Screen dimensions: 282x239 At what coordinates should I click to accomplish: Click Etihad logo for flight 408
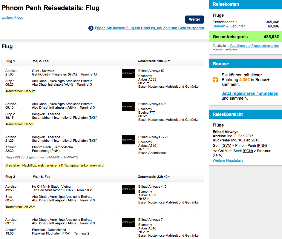(x=128, y=107)
